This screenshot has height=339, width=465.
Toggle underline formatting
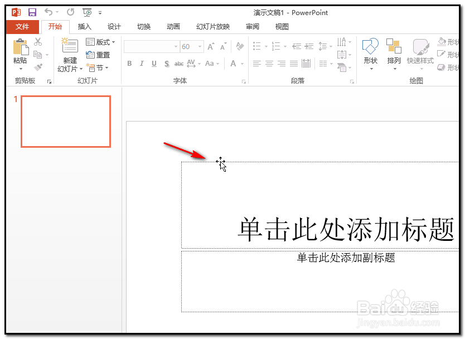tap(154, 63)
